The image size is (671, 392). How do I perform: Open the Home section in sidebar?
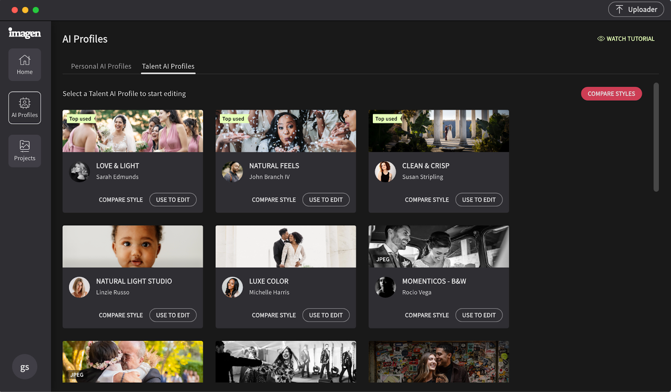point(25,65)
